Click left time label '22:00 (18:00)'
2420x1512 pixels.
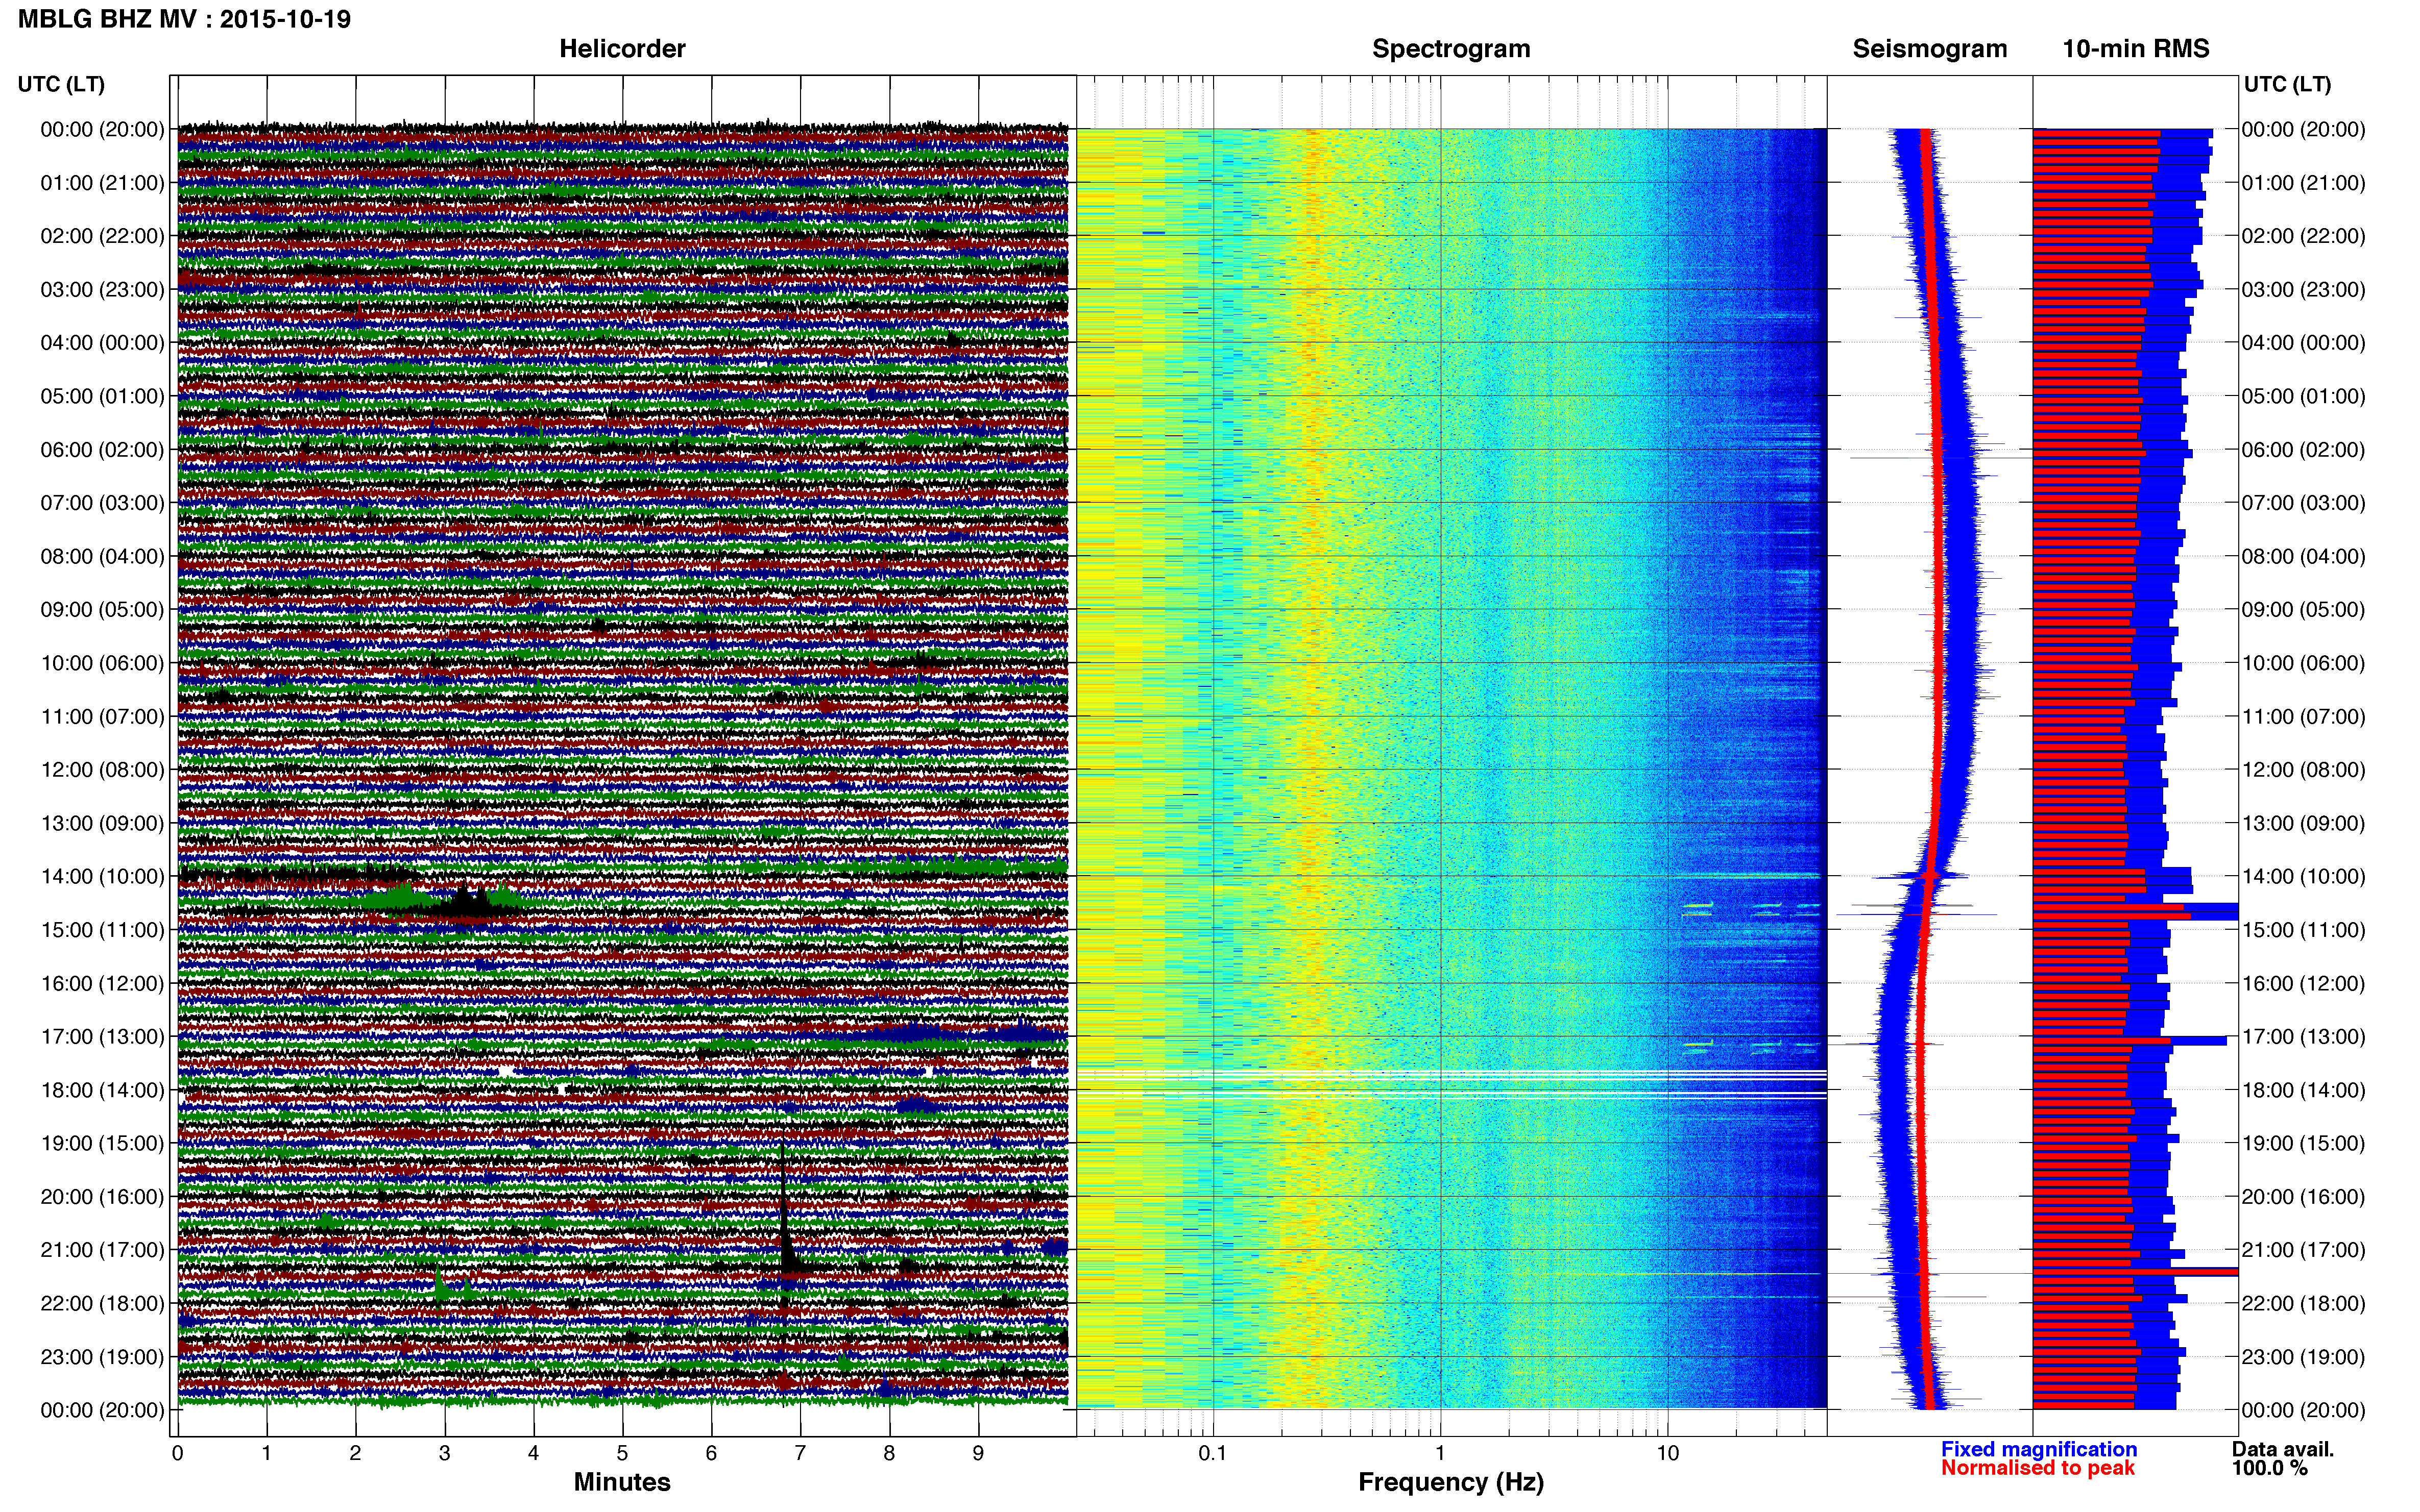[102, 1304]
